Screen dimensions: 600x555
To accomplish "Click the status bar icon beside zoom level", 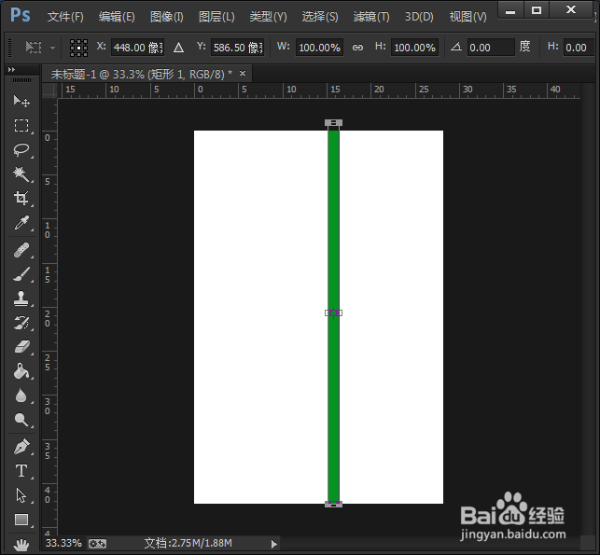I will (97, 544).
